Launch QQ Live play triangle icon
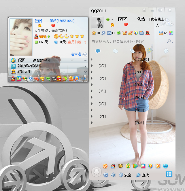 pyautogui.click(x=135, y=166)
